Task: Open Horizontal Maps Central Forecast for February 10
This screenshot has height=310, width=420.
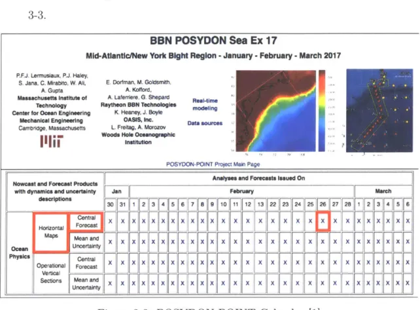Action: (223, 221)
